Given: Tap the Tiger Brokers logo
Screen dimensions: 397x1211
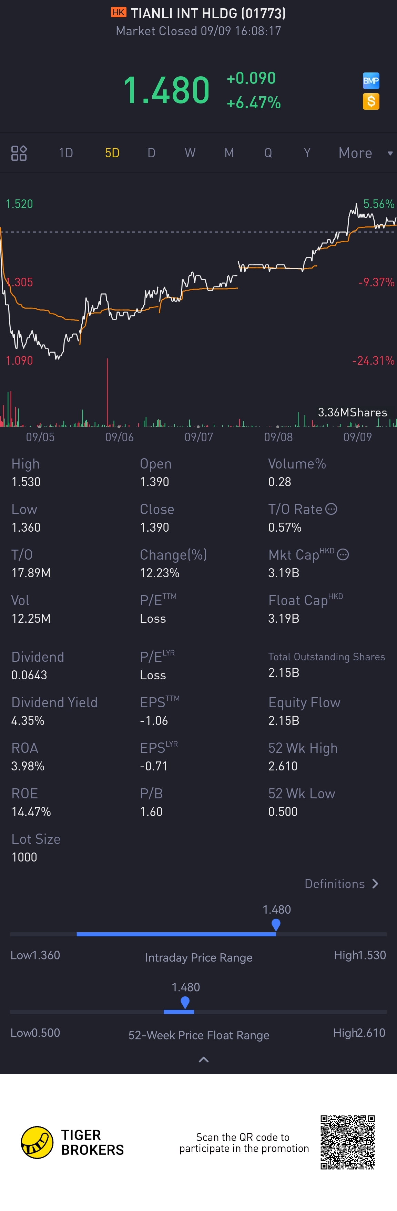Looking at the screenshot, I should pos(37,1143).
